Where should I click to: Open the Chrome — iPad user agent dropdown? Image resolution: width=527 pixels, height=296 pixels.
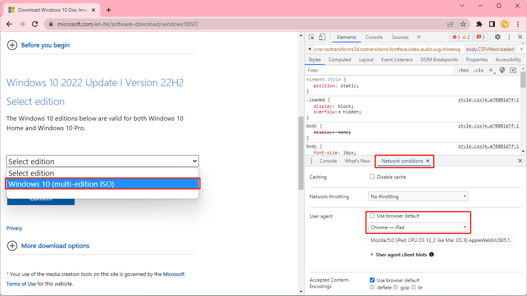click(418, 228)
